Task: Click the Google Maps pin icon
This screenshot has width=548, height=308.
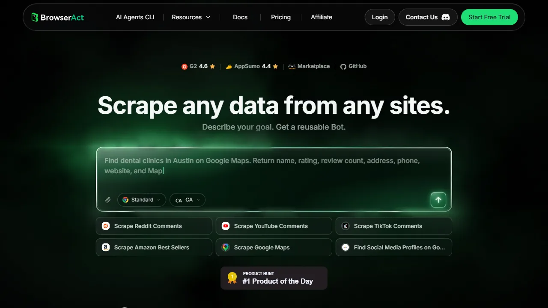Action: point(226,247)
